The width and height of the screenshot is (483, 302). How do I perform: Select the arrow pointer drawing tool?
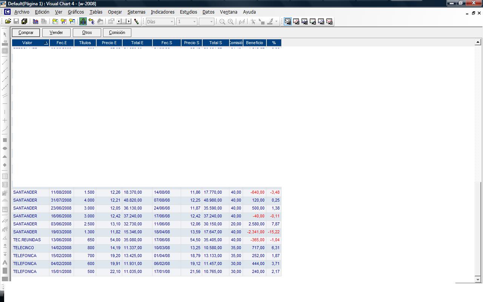click(x=5, y=34)
